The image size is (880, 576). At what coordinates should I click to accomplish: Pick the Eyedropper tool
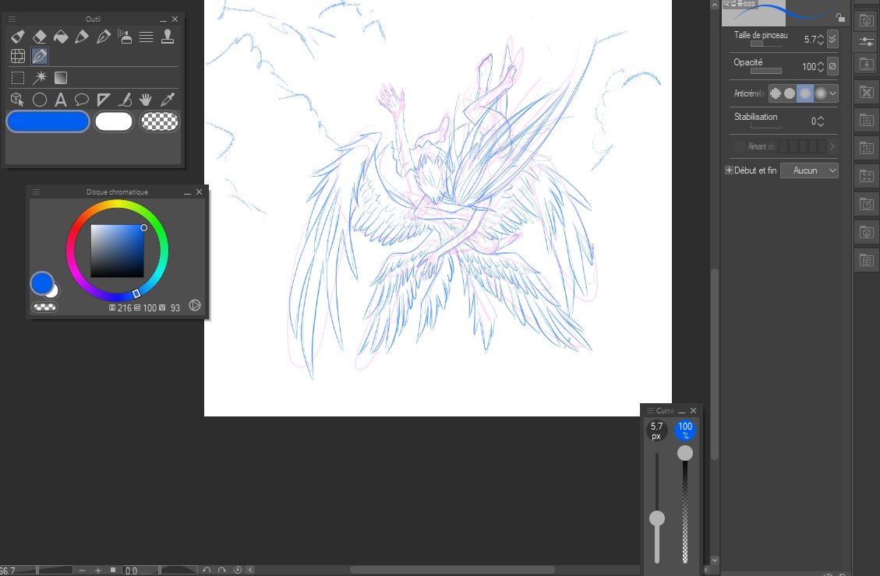coord(167,99)
